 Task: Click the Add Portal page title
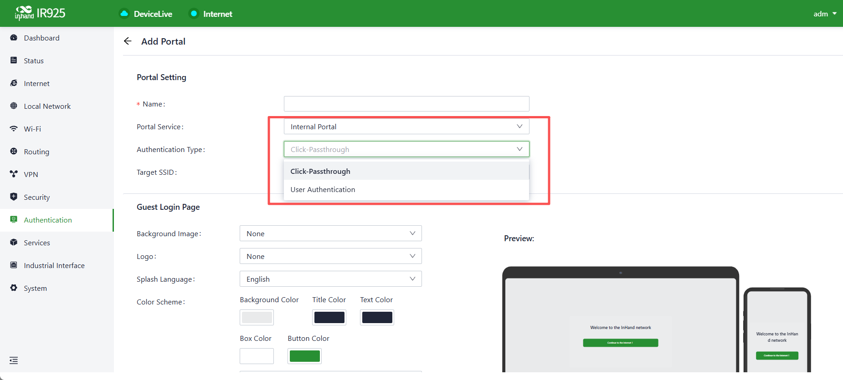[163, 41]
